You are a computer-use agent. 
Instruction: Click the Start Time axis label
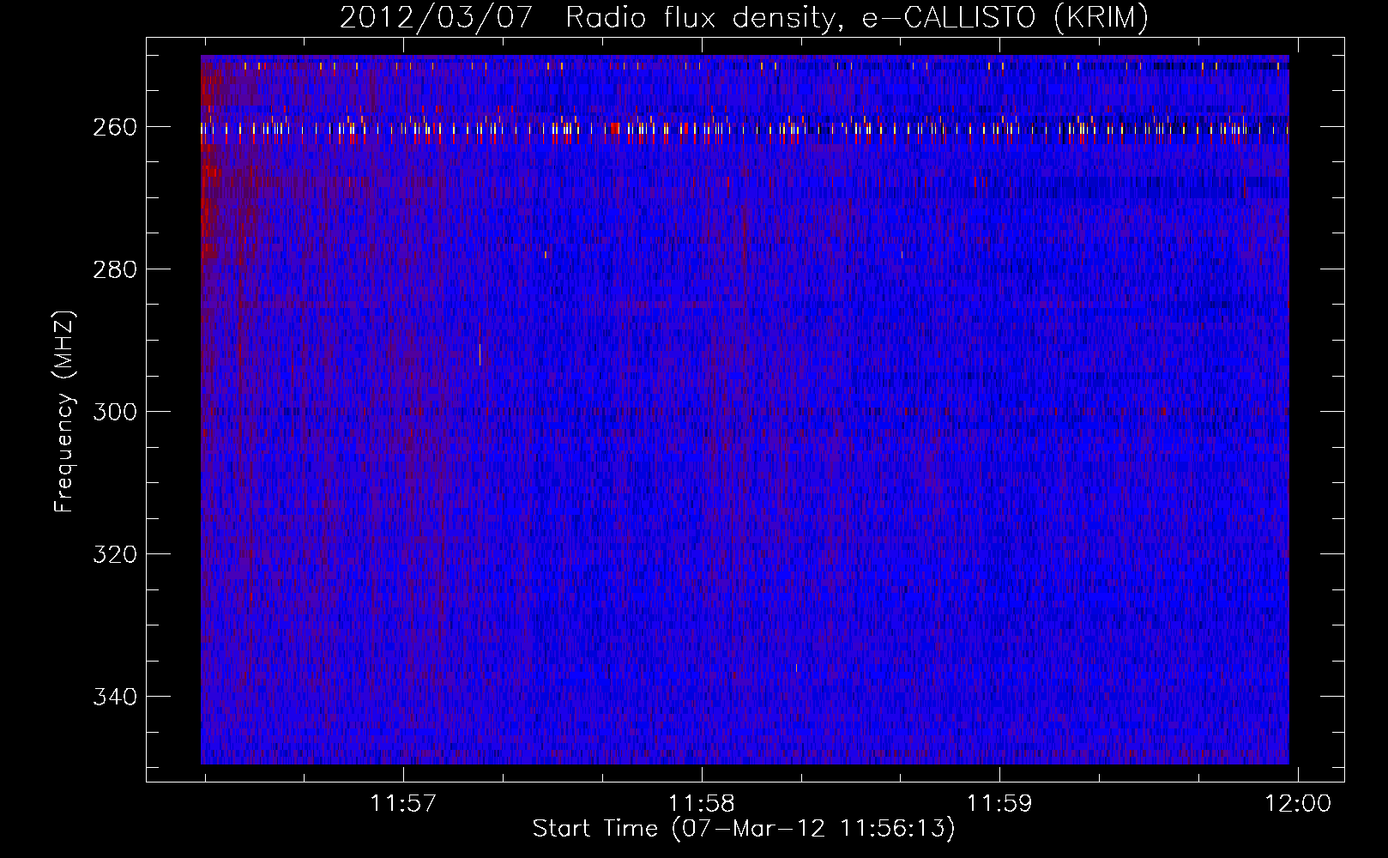(744, 829)
